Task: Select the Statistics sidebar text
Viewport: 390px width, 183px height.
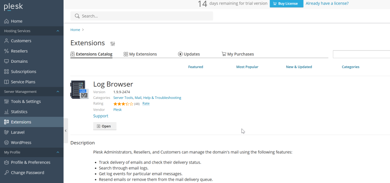Action: (x=19, y=112)
